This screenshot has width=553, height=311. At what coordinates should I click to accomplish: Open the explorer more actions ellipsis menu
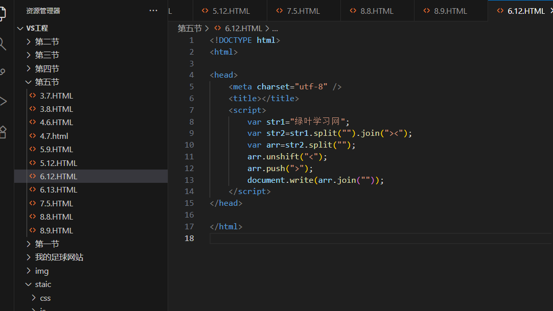click(x=153, y=11)
